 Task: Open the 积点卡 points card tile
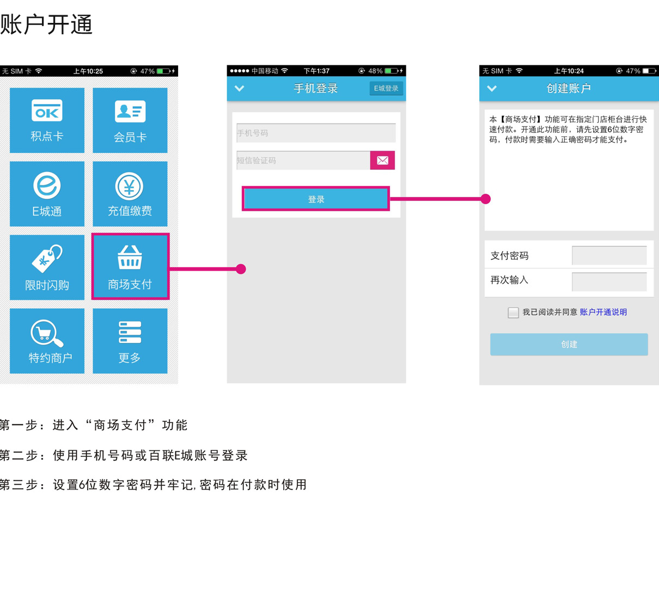47,120
